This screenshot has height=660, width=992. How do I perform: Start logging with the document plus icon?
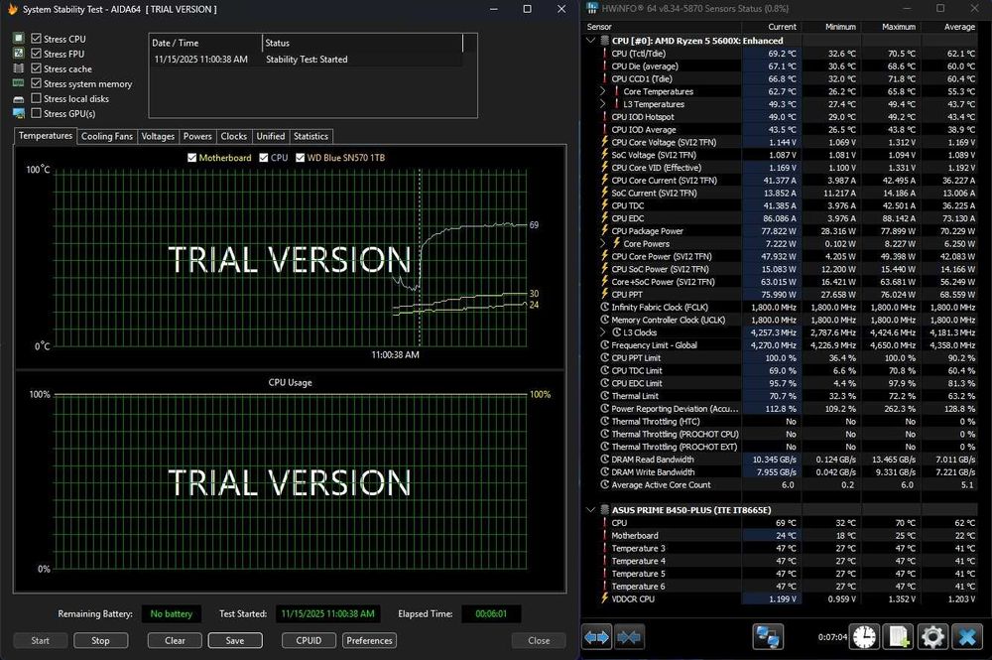coord(898,636)
